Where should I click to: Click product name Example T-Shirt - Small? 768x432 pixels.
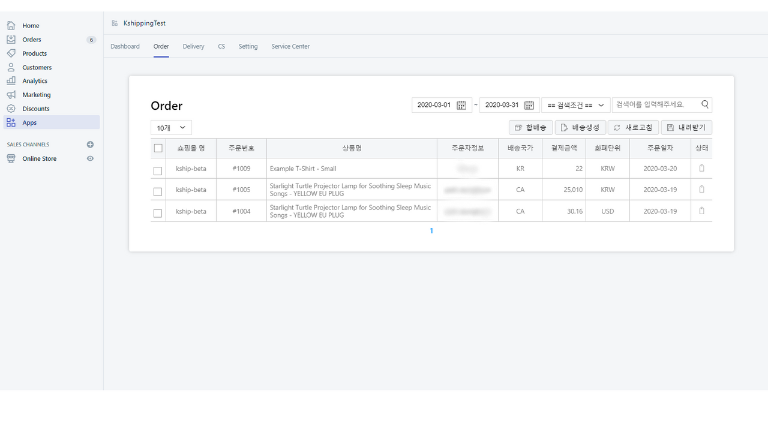pos(303,169)
